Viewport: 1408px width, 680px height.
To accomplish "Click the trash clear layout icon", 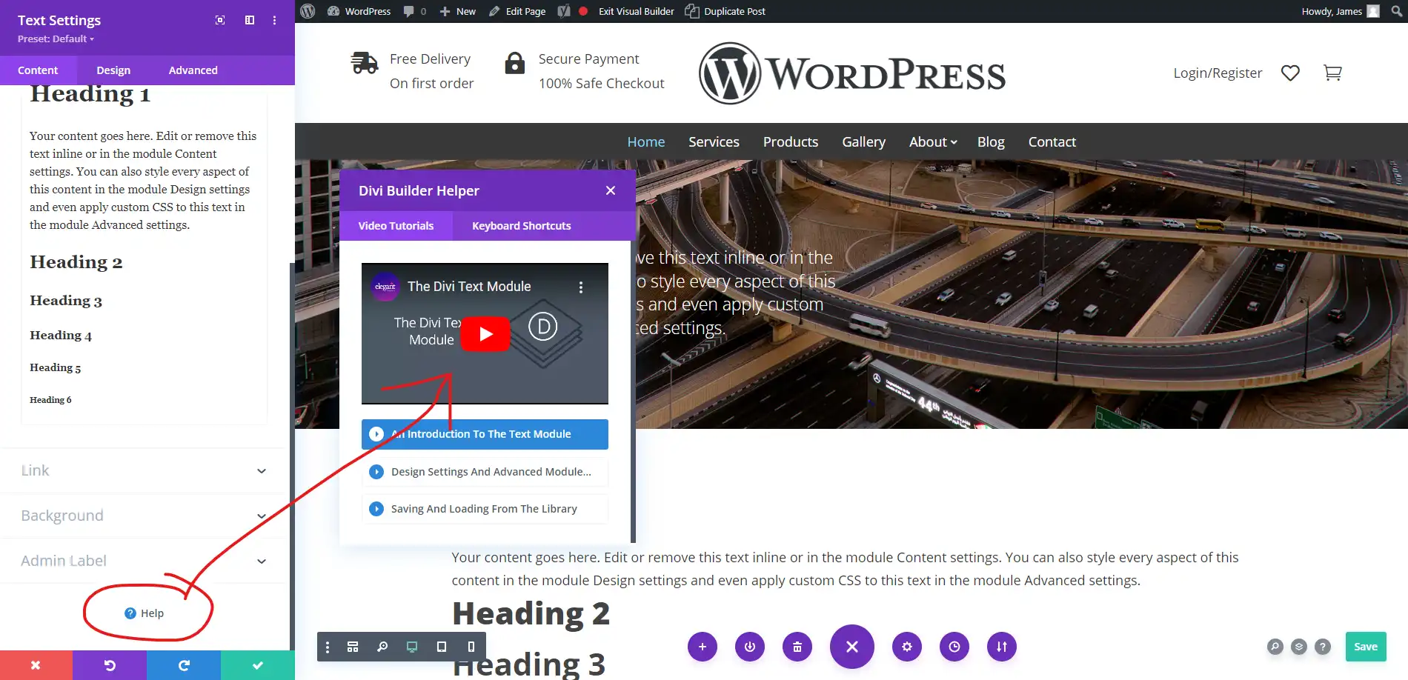I will click(x=797, y=647).
